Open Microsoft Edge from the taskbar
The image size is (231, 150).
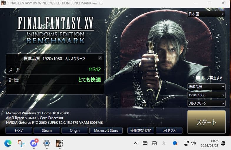8,143
